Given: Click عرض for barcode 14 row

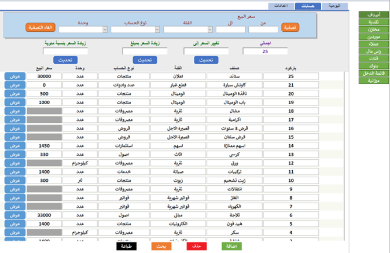Looking at the screenshot, I should pyautogui.click(x=15, y=146).
